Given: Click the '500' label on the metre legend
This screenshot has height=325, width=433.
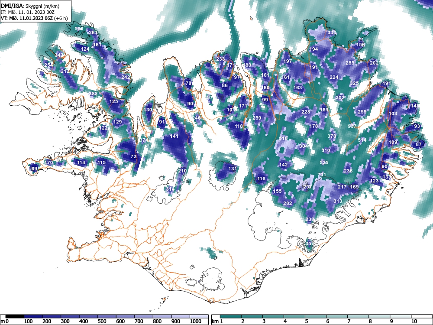Looking at the screenshot, I should tap(102, 322).
